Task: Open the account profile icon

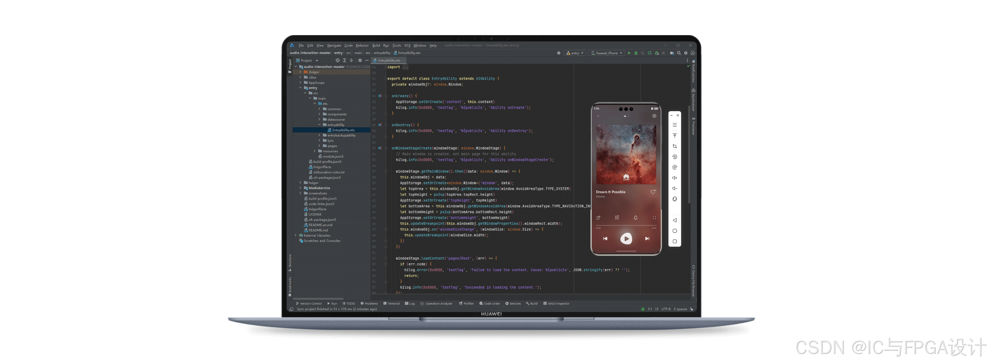Action: 693,53
